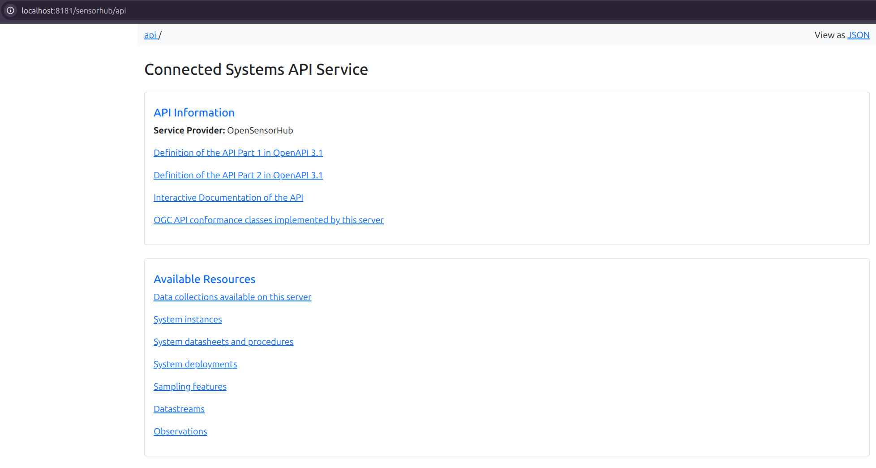
Task: View System deployments
Action: click(195, 364)
